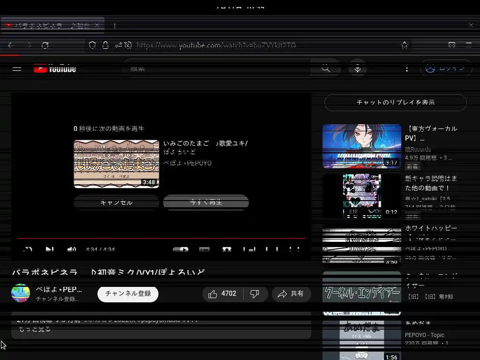Open ぺぽよ PEPOYO channel avatar
Image resolution: width=480 pixels, height=360 pixels.
click(x=21, y=293)
